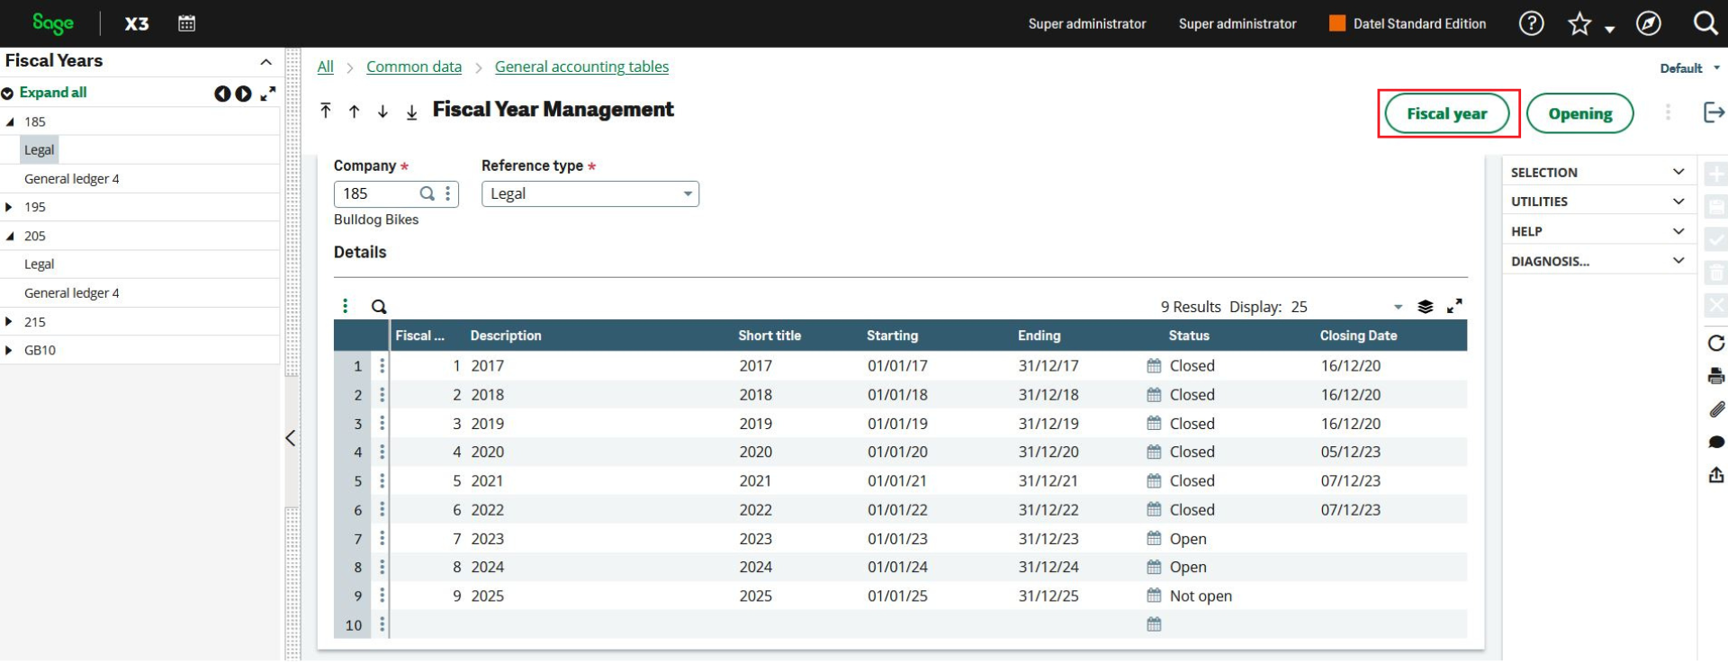1728x663 pixels.
Task: Collapse the 205 tree node
Action: coord(10,236)
